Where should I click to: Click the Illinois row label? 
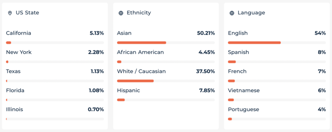(15, 110)
